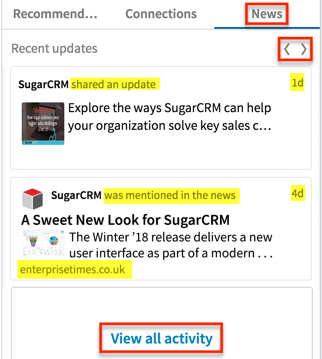The width and height of the screenshot is (322, 359).
Task: Select the News tab
Action: (267, 14)
